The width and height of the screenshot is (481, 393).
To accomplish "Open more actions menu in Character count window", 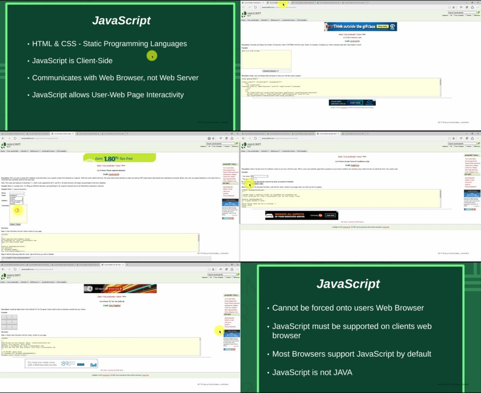I will [478, 7].
